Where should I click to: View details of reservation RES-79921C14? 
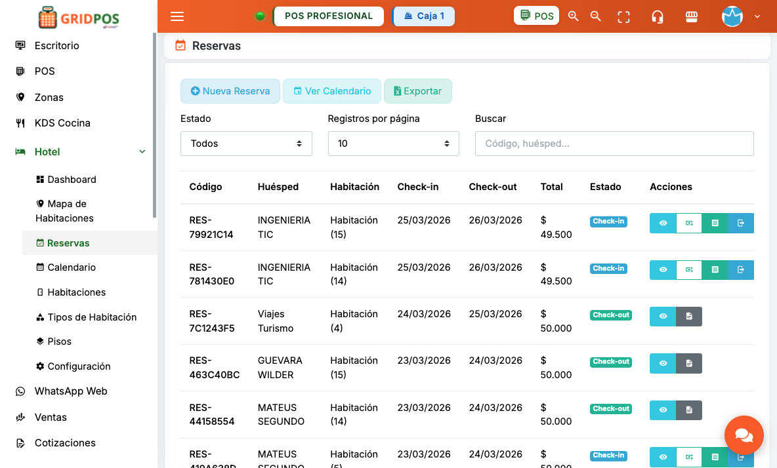pos(662,223)
